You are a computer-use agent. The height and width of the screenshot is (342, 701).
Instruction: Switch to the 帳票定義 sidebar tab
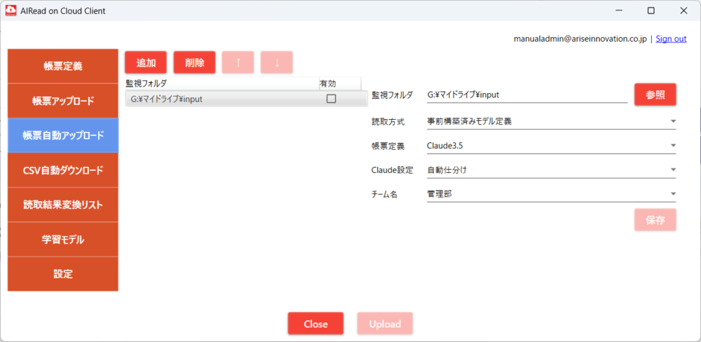pyautogui.click(x=63, y=66)
